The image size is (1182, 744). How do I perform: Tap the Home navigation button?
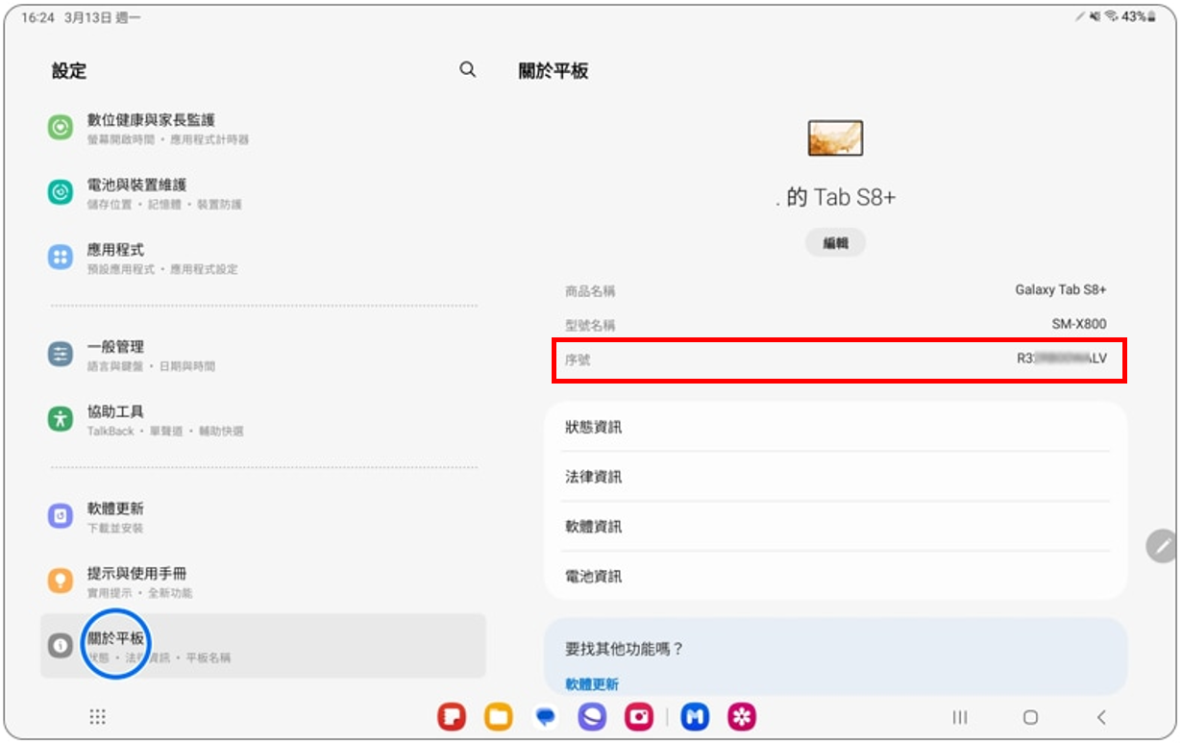pyautogui.click(x=1030, y=717)
